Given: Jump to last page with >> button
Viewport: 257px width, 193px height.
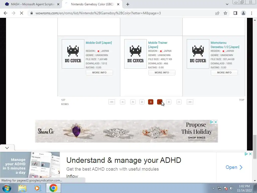Looking at the screenshot, I should (x=190, y=102).
